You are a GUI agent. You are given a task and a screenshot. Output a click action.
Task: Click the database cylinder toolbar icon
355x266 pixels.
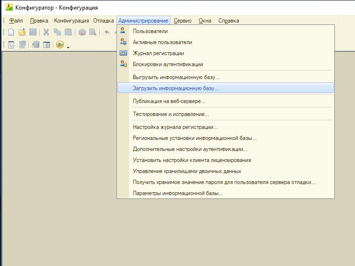tap(35, 45)
